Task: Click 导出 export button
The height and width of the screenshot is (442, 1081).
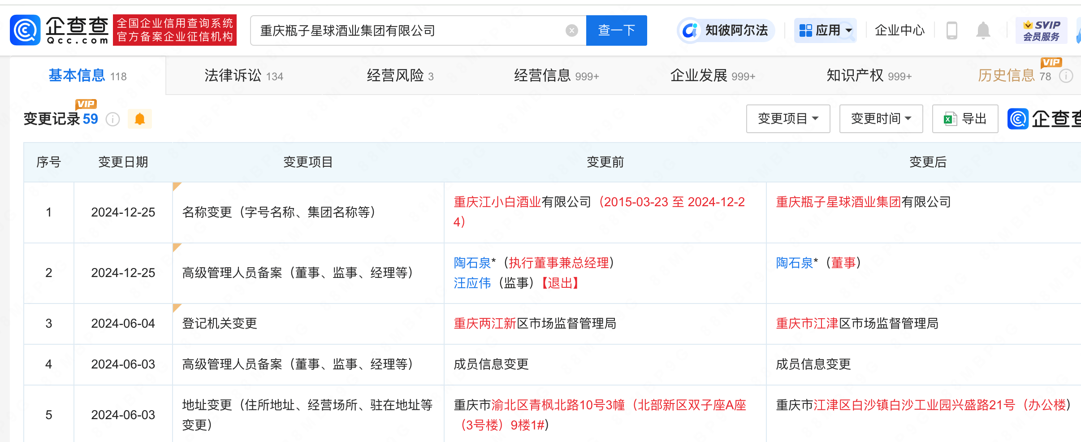Action: tap(965, 119)
